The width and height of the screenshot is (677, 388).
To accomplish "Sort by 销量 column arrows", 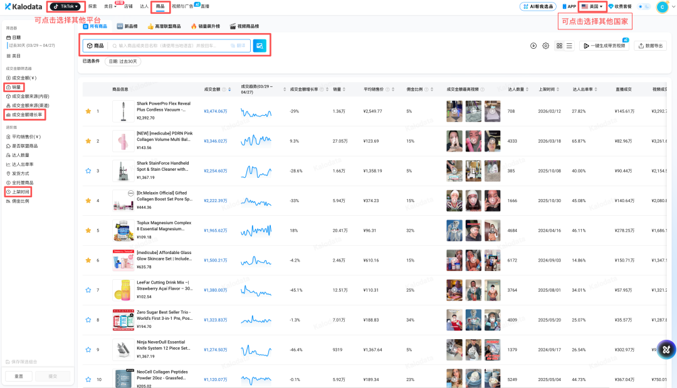I will tap(344, 89).
